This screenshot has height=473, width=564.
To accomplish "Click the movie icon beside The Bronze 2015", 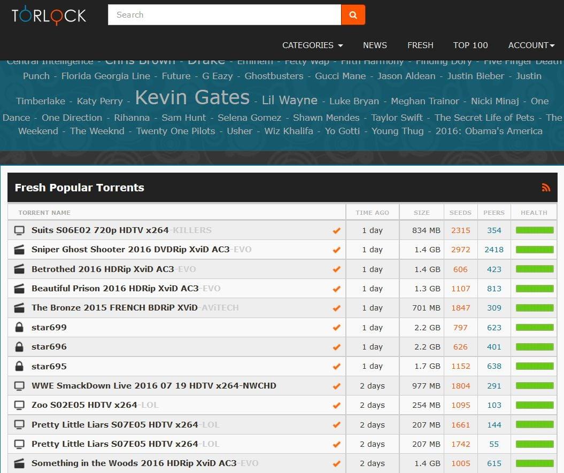I will click(19, 308).
